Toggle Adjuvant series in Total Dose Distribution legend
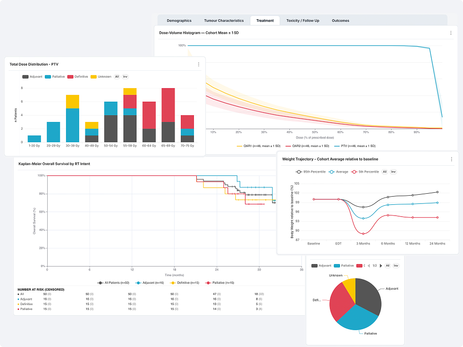Image resolution: width=463 pixels, height=347 pixels. coord(32,77)
